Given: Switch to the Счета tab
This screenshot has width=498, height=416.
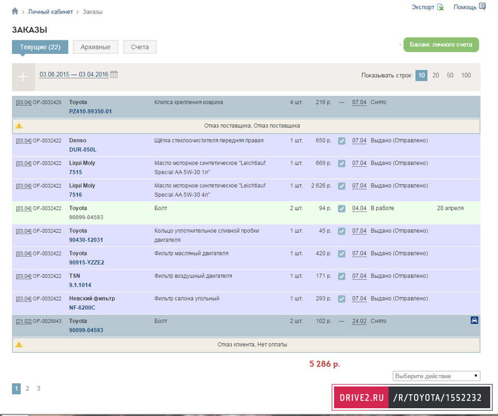Looking at the screenshot, I should (x=140, y=47).
